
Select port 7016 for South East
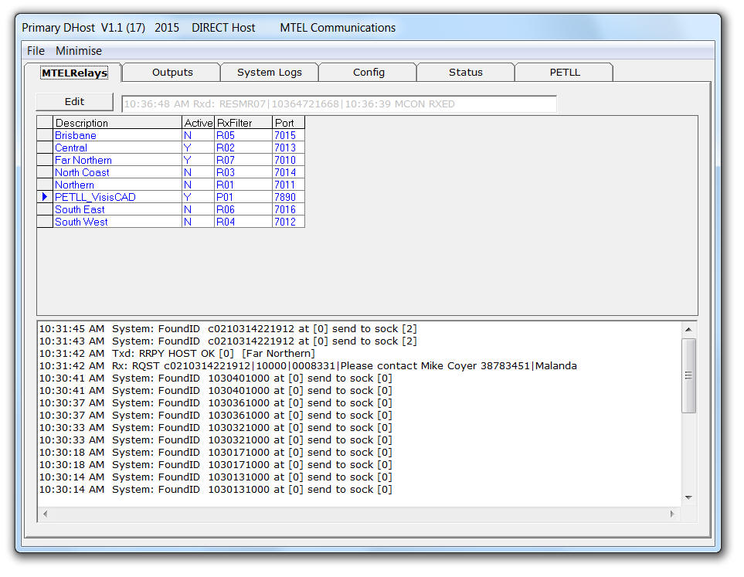tap(285, 209)
